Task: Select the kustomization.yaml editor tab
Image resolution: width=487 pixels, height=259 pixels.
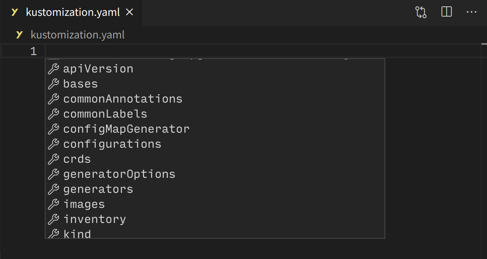Action: [x=71, y=12]
